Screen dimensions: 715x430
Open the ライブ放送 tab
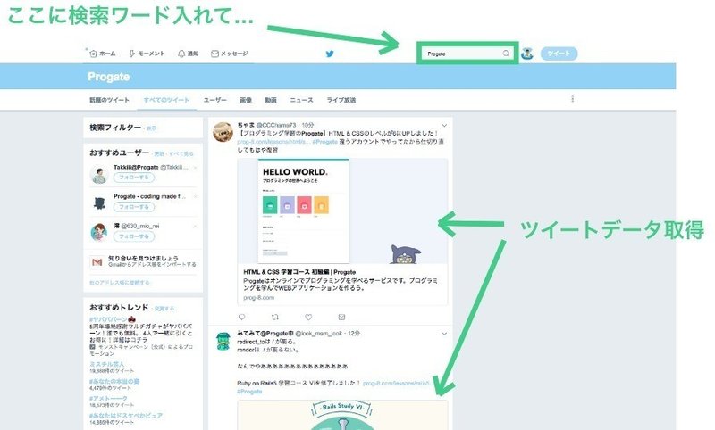341,100
